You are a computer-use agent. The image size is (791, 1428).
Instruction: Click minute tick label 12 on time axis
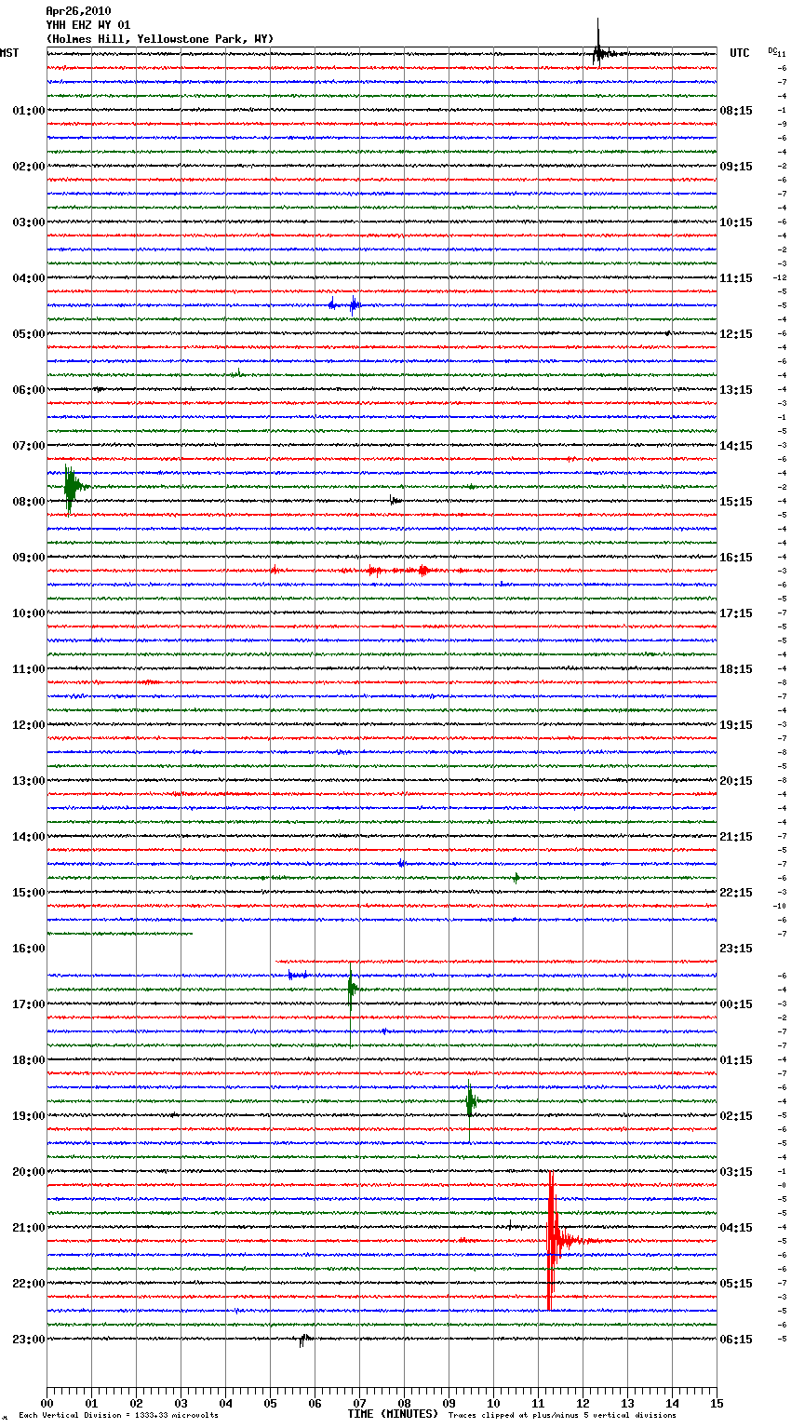coord(583,1404)
